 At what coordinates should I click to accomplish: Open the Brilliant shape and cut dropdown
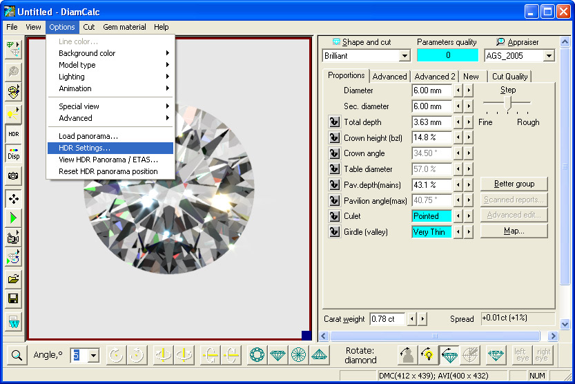[405, 56]
